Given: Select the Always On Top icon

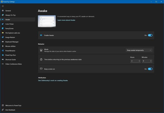Looking at the screenshot, I should 3,15.
